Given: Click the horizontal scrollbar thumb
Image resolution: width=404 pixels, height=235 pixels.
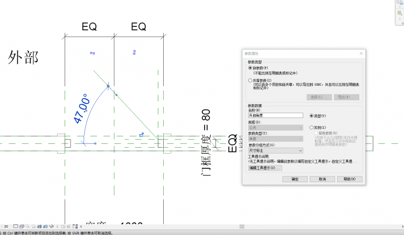Looking at the screenshot, I should tap(242, 226).
